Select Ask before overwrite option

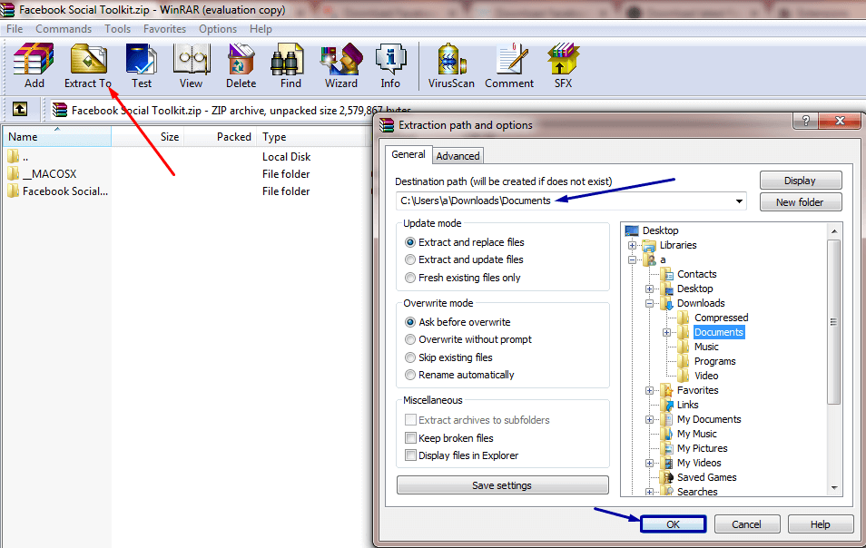pyautogui.click(x=409, y=322)
